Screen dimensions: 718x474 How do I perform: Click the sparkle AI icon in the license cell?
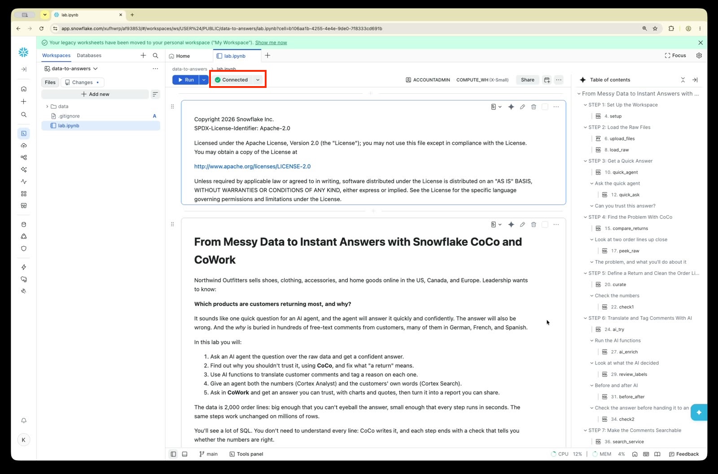[x=511, y=107]
